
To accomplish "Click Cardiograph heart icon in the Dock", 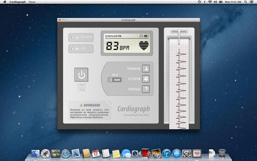I will [x=197, y=154].
